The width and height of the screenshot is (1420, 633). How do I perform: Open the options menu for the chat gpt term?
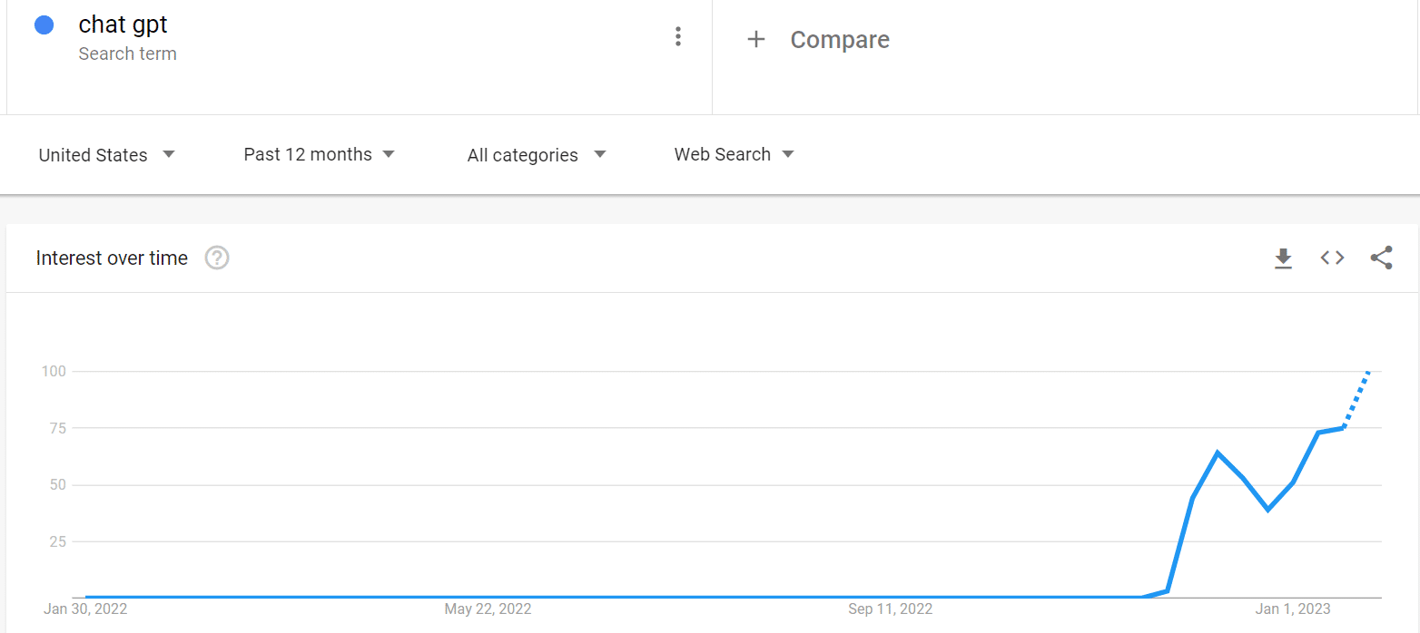tap(677, 35)
